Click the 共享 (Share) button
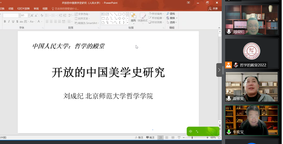This screenshot has height=144, width=283. click(213, 9)
